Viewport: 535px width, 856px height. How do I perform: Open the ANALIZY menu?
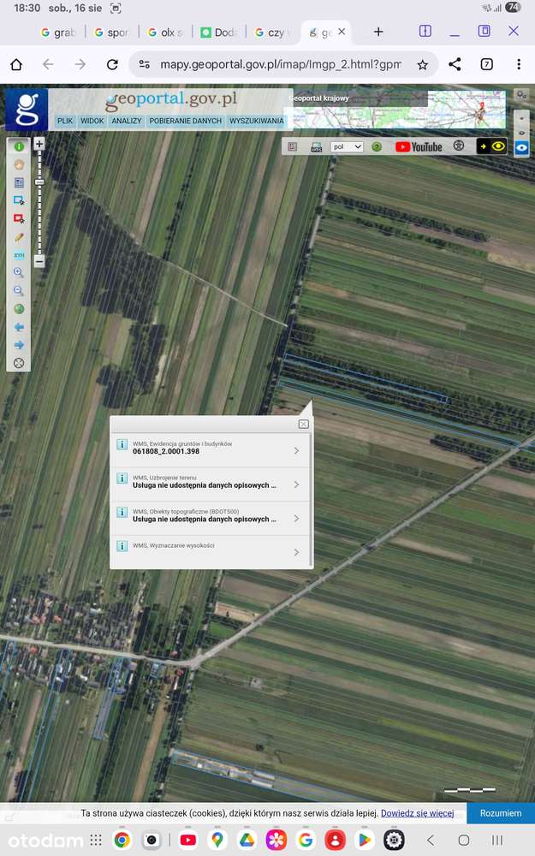tap(126, 121)
